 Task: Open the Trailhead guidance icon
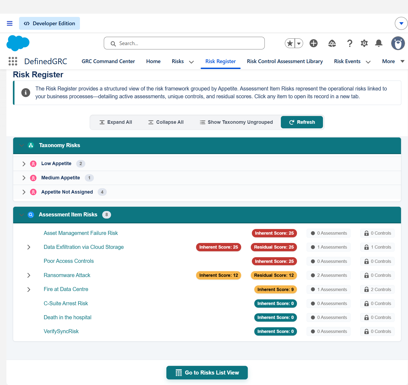pyautogui.click(x=332, y=43)
